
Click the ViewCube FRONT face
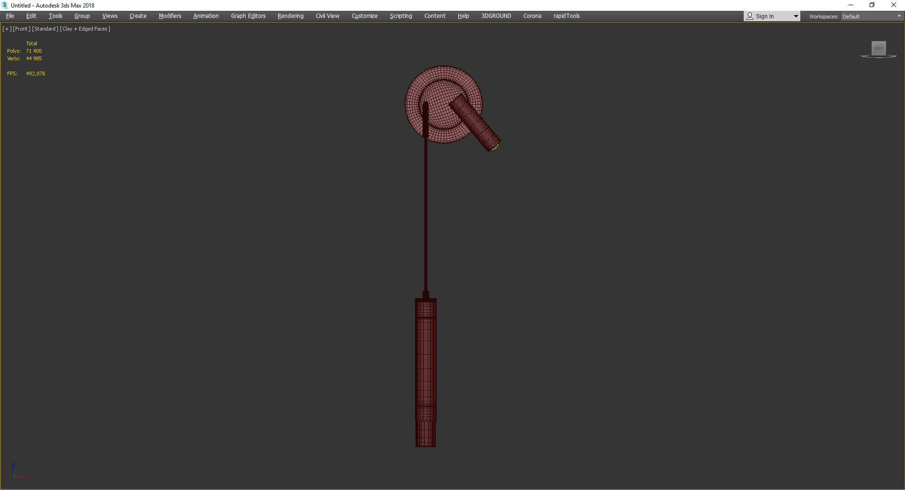click(879, 48)
